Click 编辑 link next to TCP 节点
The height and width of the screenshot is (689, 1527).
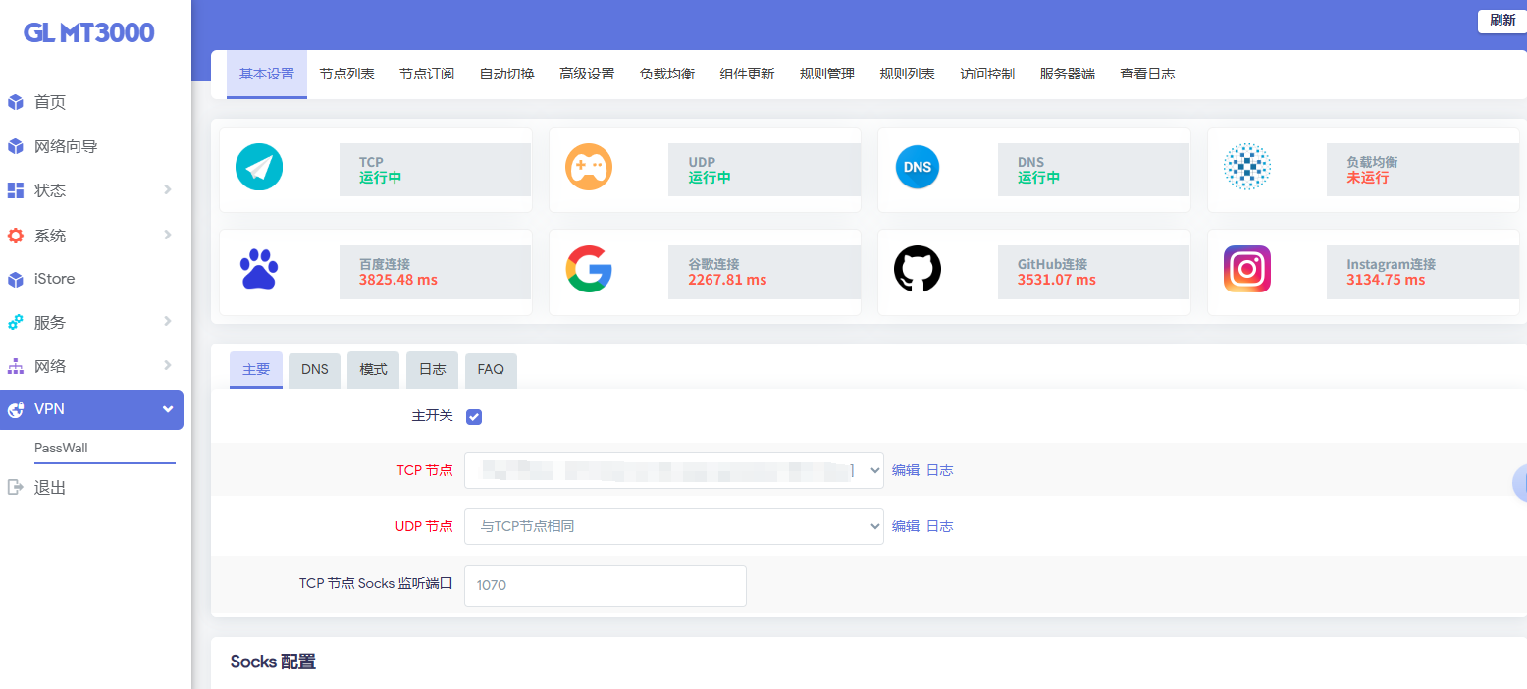[905, 471]
